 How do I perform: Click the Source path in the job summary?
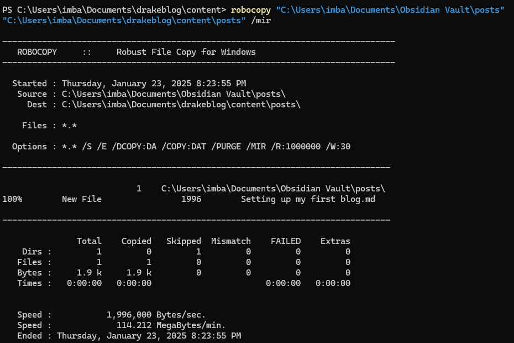[x=174, y=94]
